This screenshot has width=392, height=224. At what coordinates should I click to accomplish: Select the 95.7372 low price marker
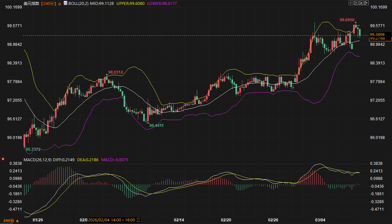33,149
